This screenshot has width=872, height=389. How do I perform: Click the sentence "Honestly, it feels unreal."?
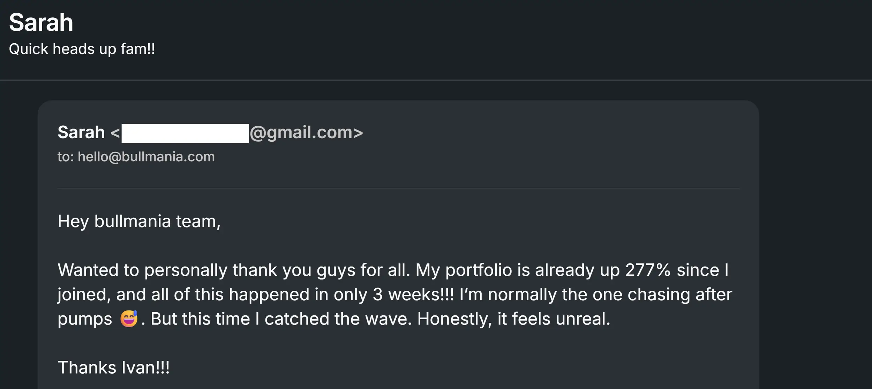pos(513,319)
